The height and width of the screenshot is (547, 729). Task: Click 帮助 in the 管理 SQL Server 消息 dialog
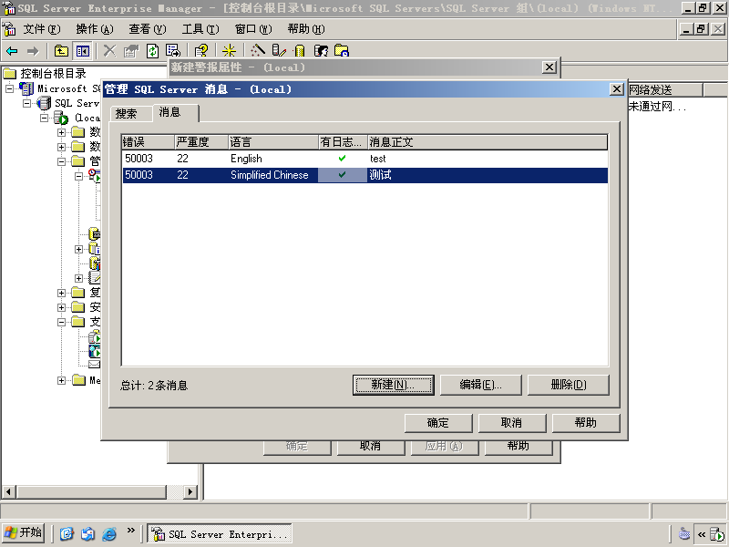coord(585,423)
